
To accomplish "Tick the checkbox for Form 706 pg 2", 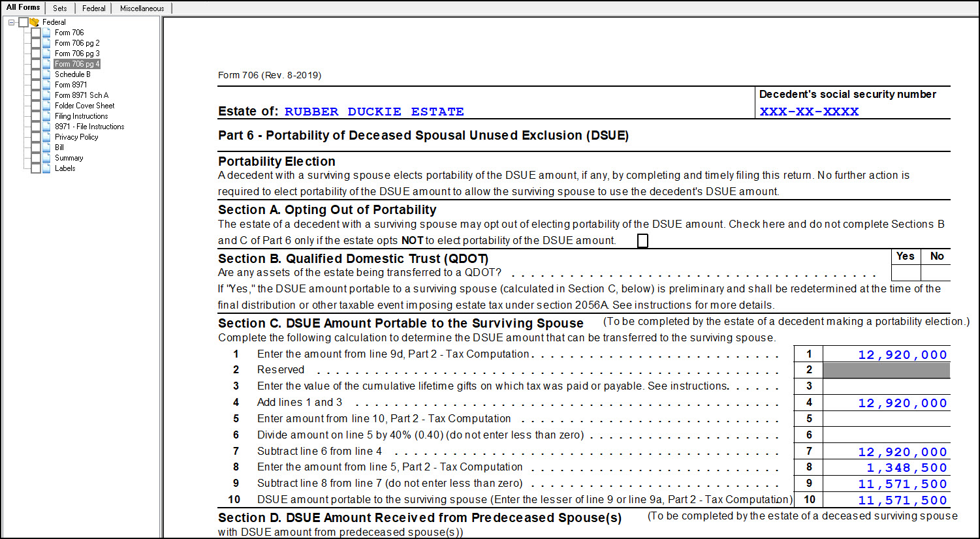I will click(x=36, y=43).
